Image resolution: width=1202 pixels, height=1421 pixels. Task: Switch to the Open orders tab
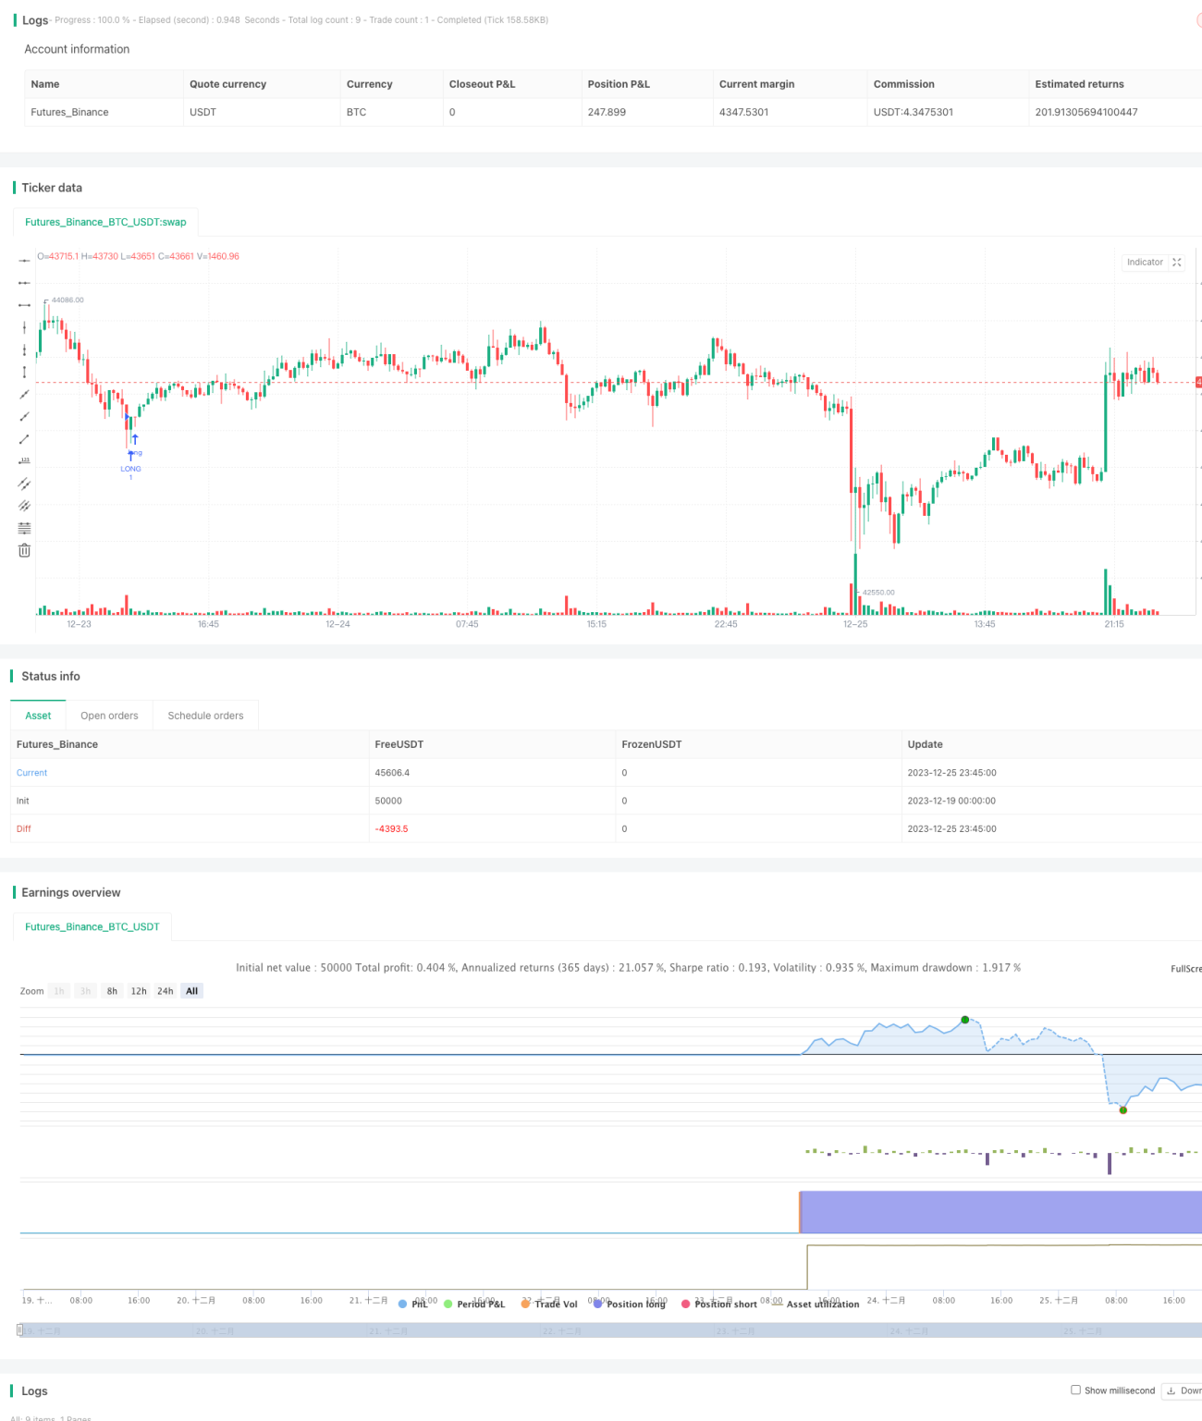point(109,716)
